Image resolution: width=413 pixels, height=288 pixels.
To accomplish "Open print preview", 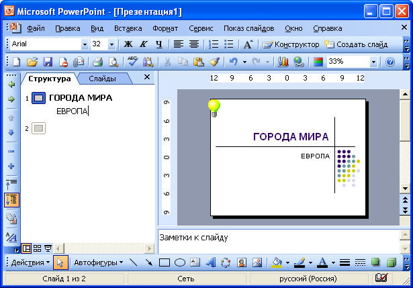I will pyautogui.click(x=113, y=62).
